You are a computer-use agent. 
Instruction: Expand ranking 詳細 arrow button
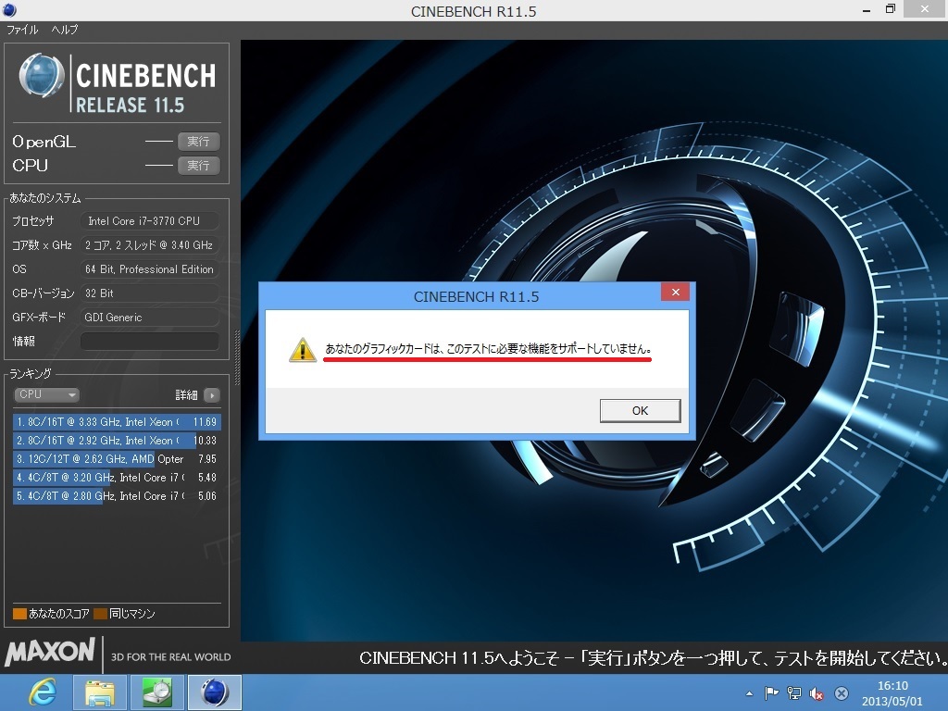[212, 395]
